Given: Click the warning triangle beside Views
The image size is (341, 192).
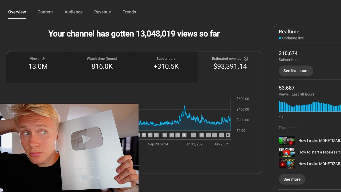Looking at the screenshot, I should coord(44,59).
